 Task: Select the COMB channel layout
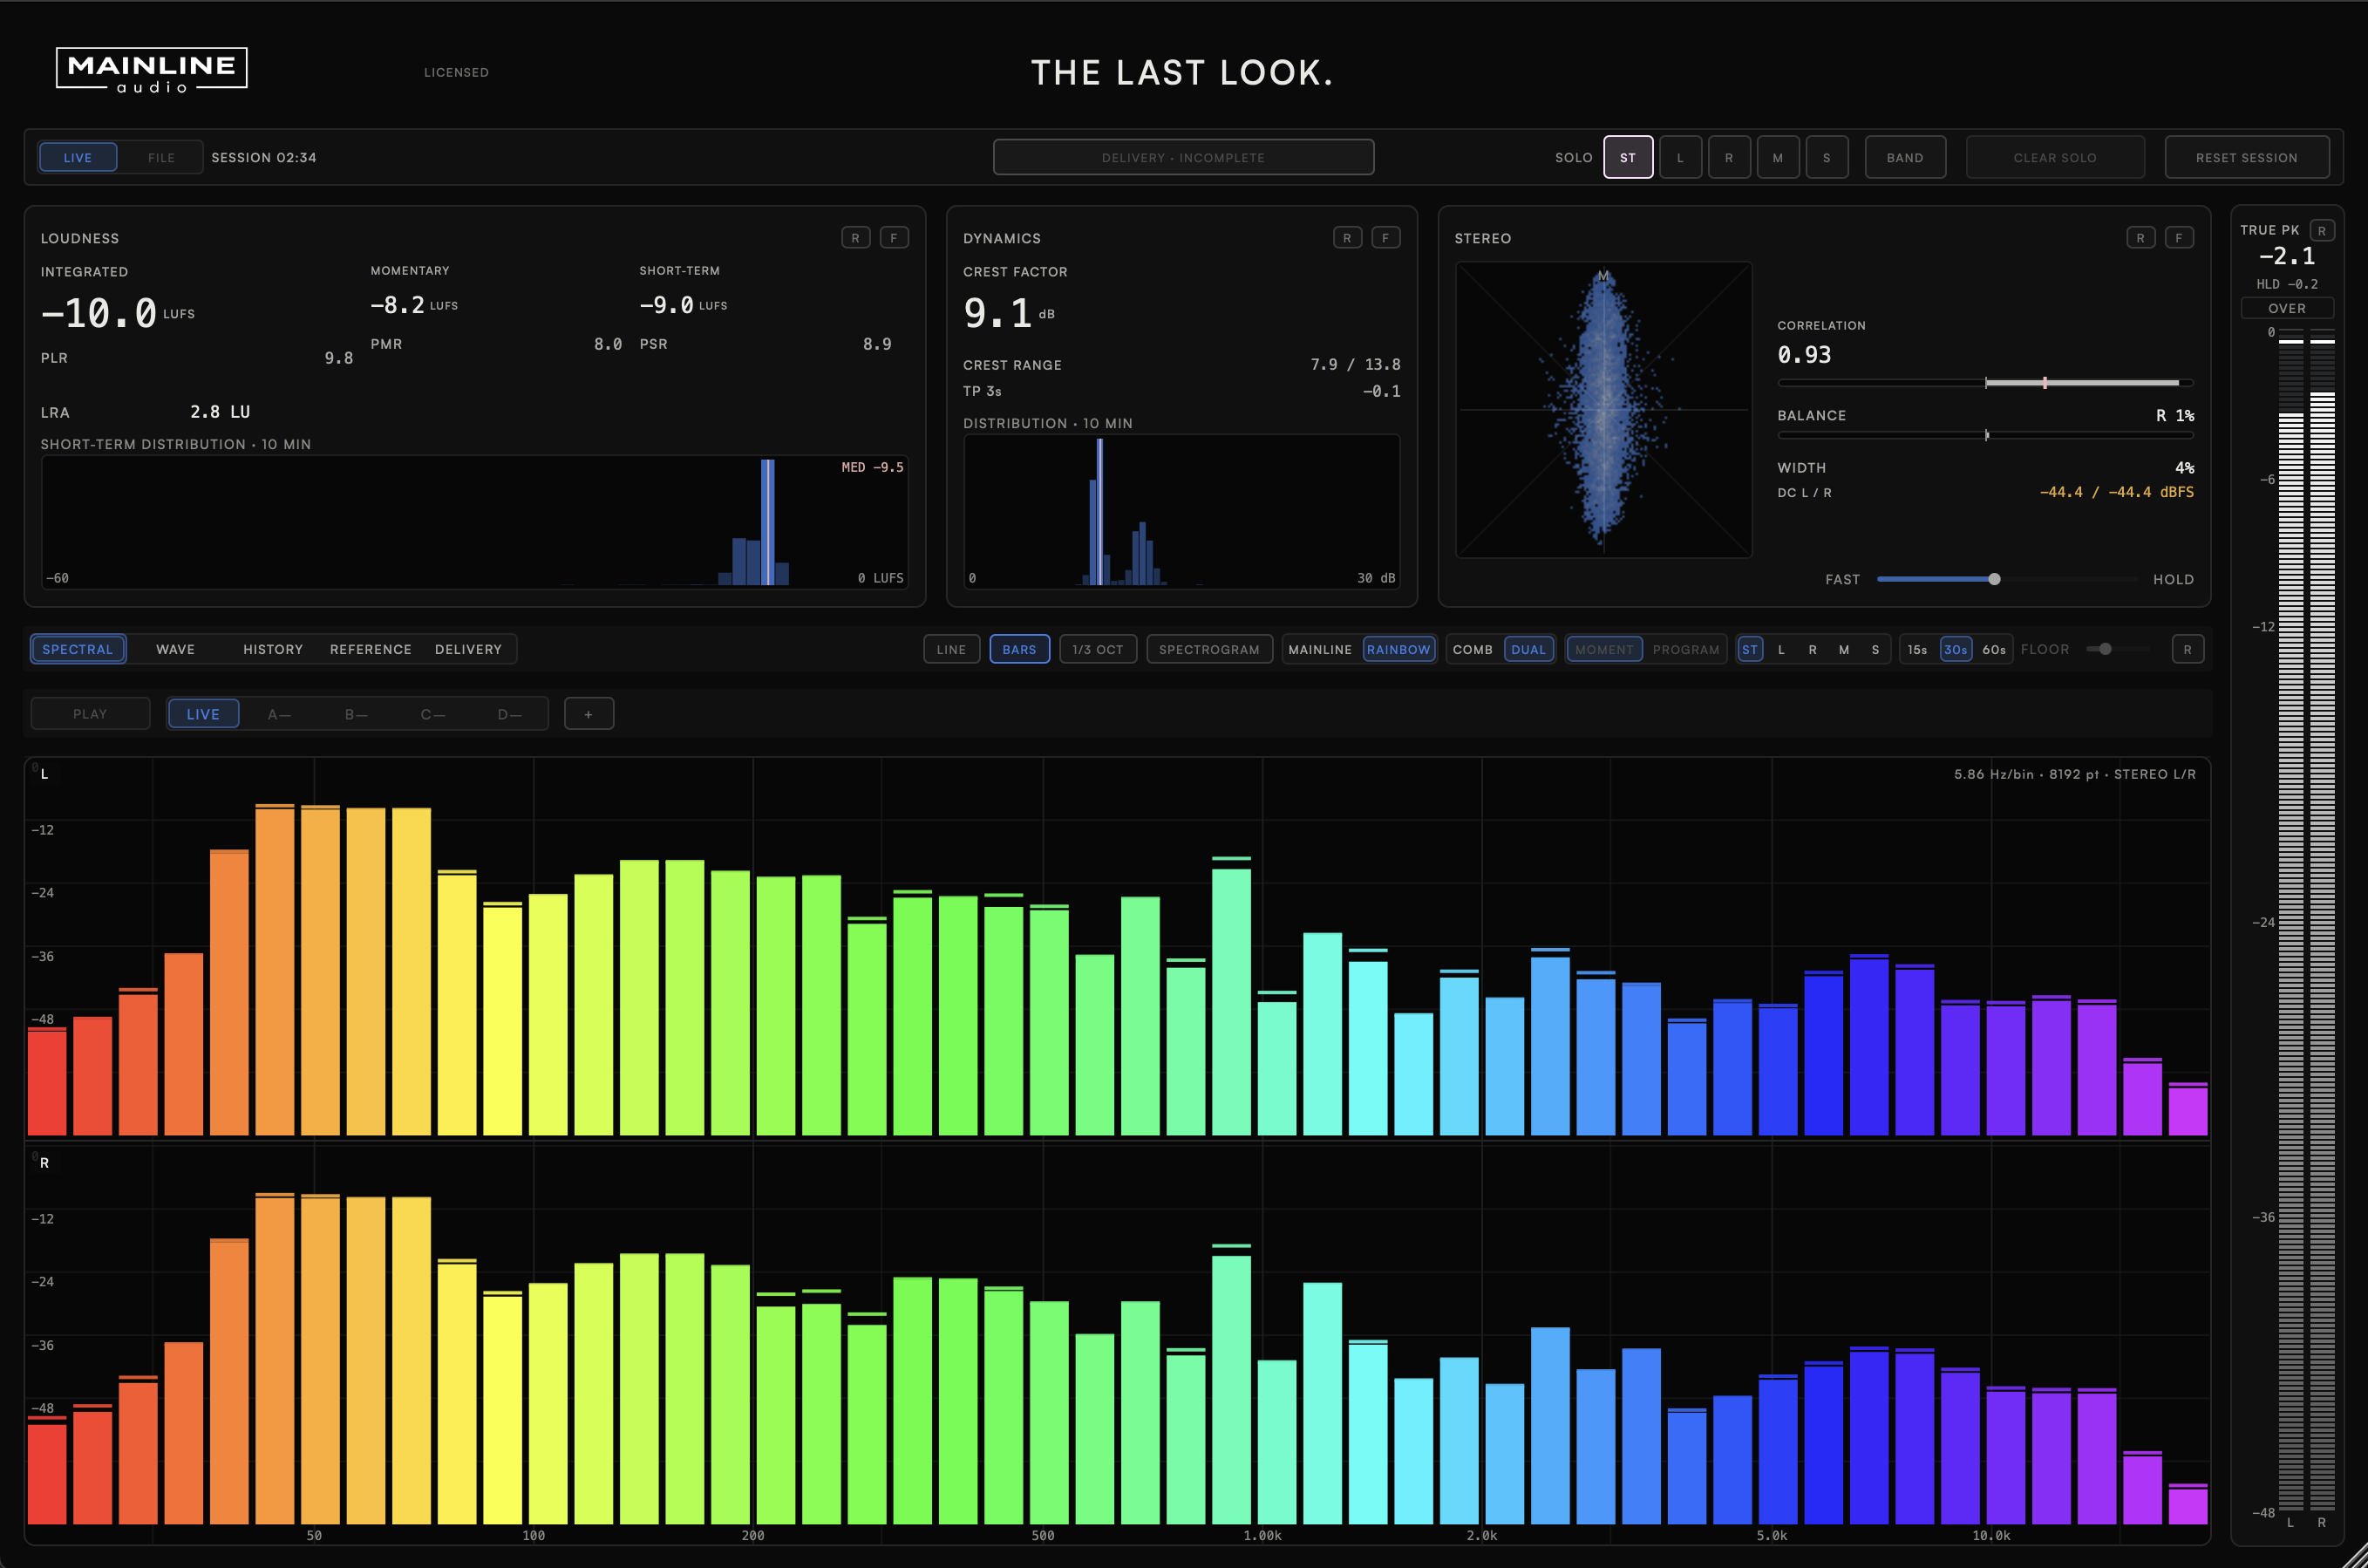pyautogui.click(x=1473, y=649)
